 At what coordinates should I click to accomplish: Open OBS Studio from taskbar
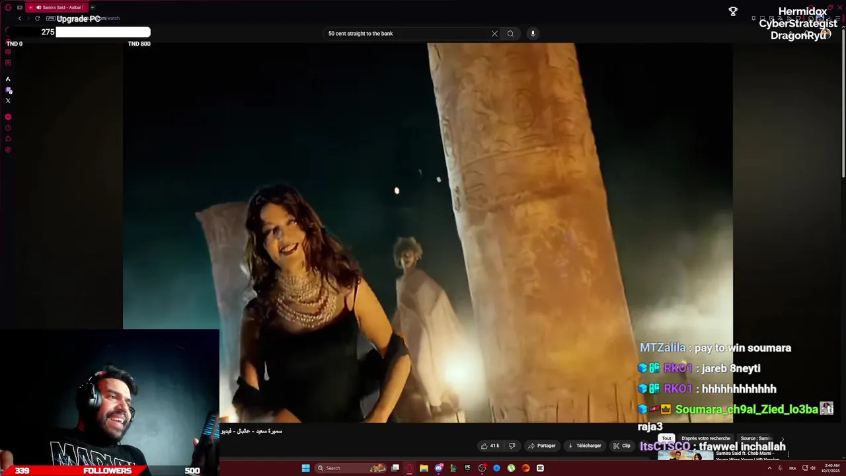[x=482, y=468]
